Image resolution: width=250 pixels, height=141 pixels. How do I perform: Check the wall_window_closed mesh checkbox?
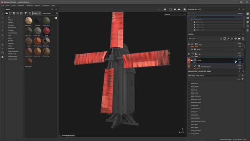189,121
